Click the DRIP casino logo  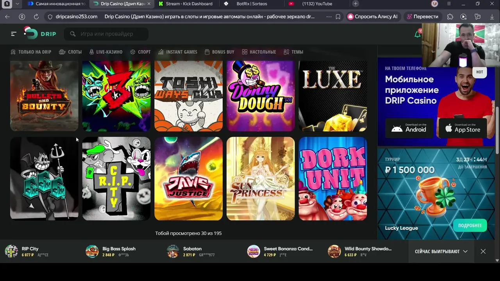pyautogui.click(x=40, y=33)
